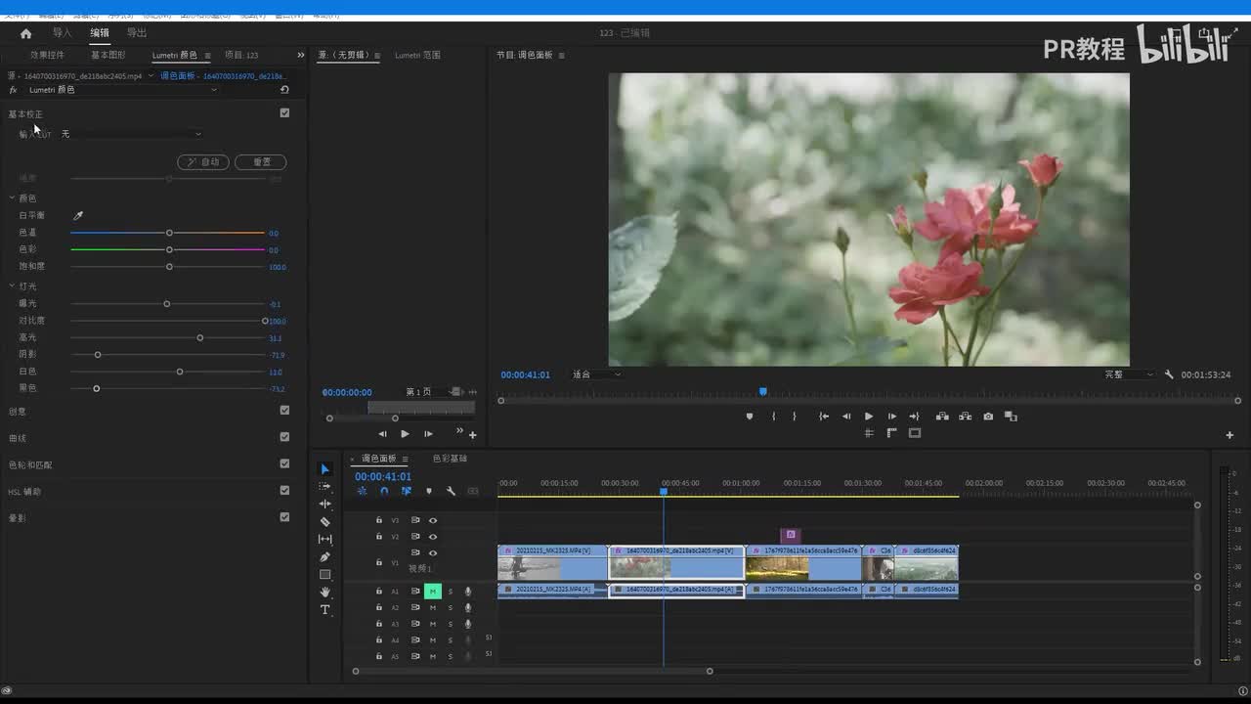This screenshot has width=1251, height=704.
Task: Select the Type (T) tool
Action: (325, 610)
